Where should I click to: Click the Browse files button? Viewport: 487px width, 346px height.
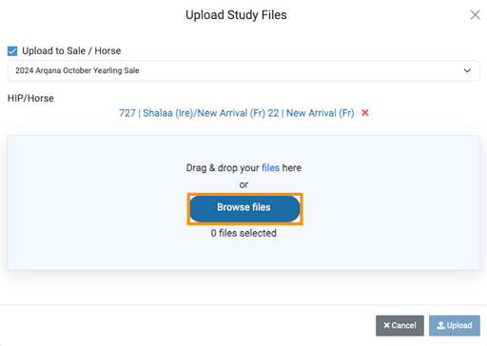click(x=244, y=209)
